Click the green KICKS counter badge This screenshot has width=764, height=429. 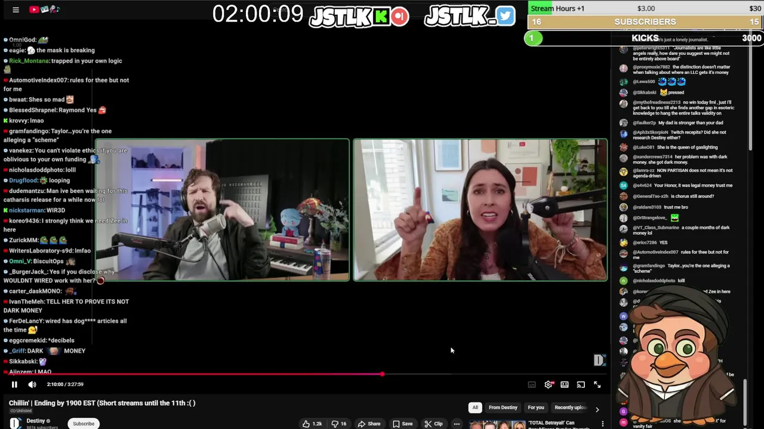[x=533, y=38]
